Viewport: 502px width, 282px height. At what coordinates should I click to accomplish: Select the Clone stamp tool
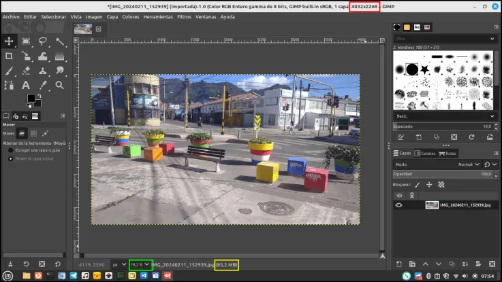[43, 70]
